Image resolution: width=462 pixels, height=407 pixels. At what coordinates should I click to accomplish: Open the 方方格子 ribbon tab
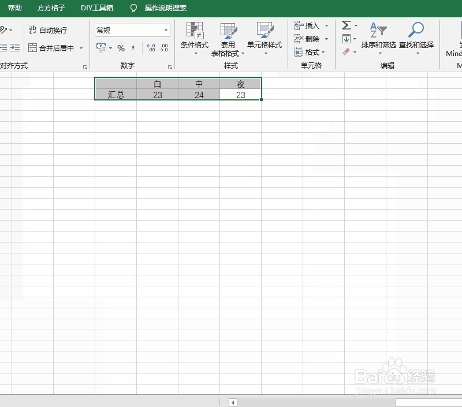pyautogui.click(x=51, y=8)
